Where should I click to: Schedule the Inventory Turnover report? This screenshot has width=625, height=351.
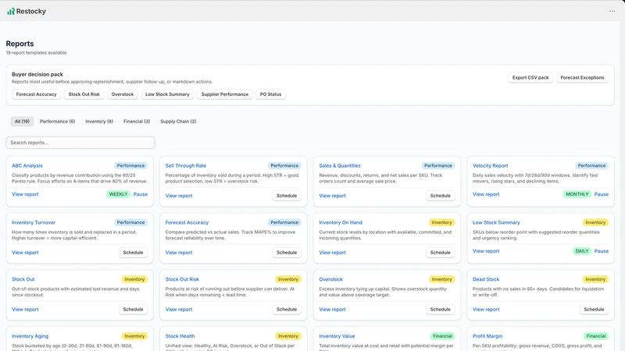click(x=133, y=253)
